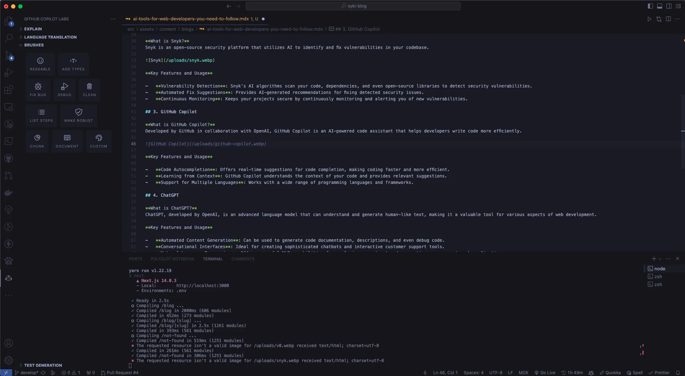Run the file with the play icon

coord(649,19)
